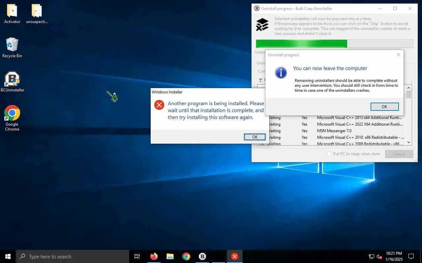This screenshot has height=263, width=422.
Task: Click the Bulk Crap Uninstaller title bar icon
Action: point(256,8)
